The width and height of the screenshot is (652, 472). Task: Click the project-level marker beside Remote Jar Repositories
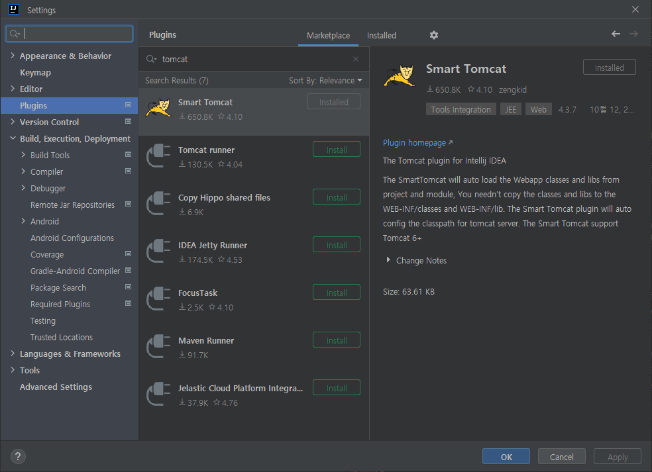(128, 204)
